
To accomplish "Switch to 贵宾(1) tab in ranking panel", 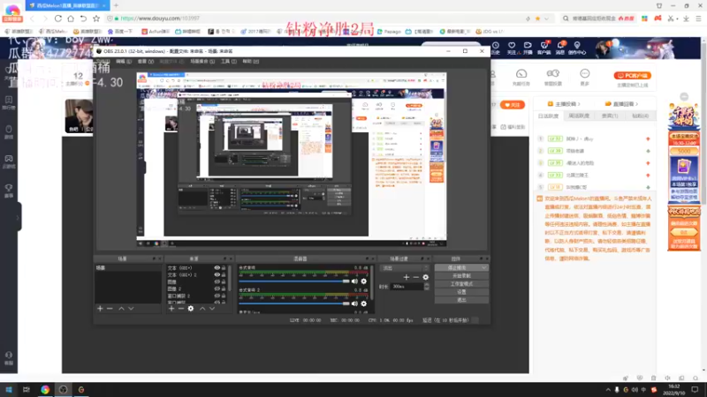I will click(x=610, y=116).
